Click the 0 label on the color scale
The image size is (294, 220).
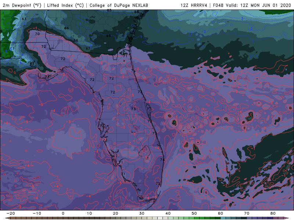click(63, 213)
